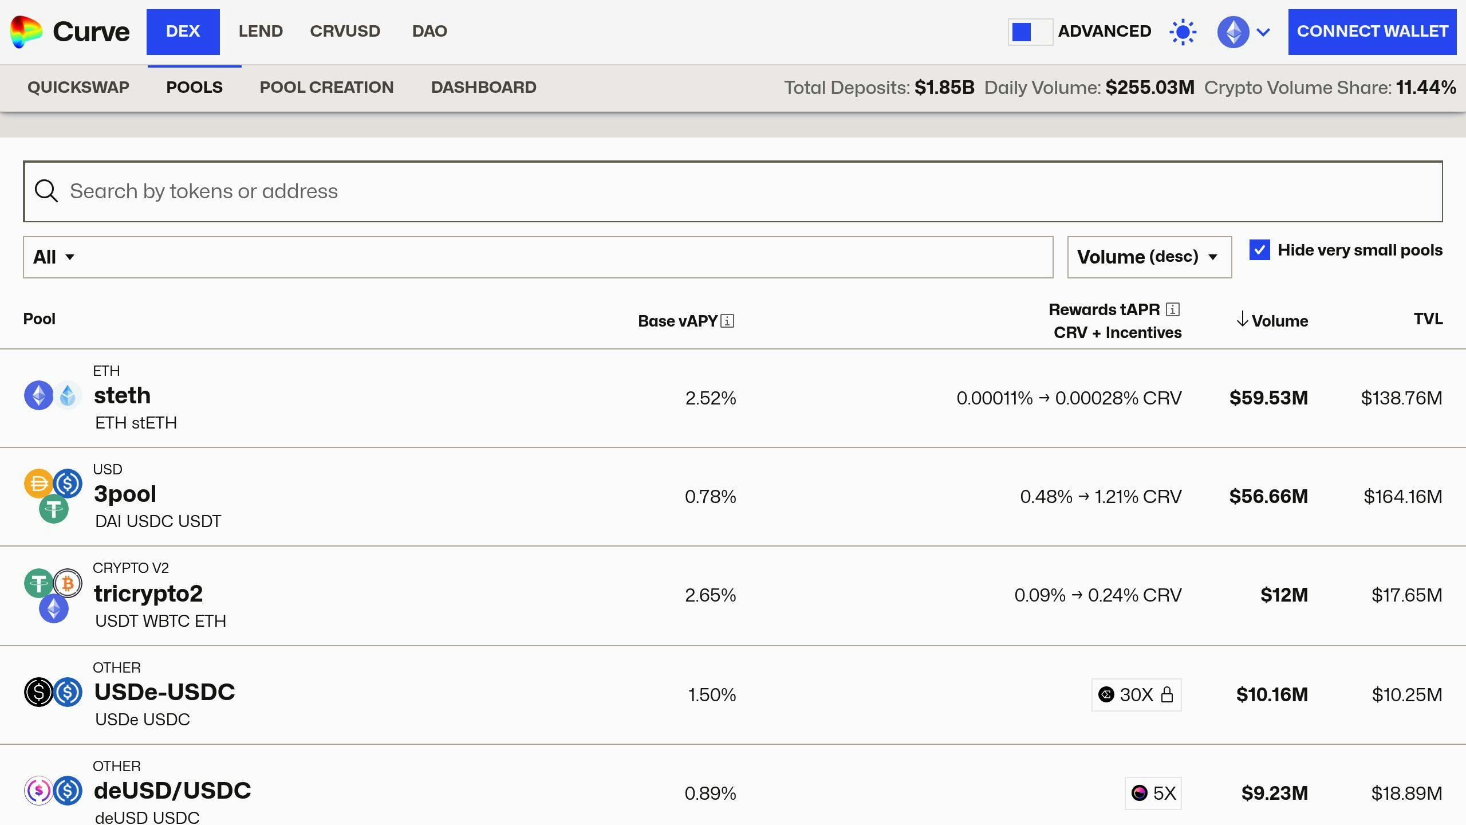Toggle light theme sun icon
The height and width of the screenshot is (825, 1466).
(x=1183, y=32)
